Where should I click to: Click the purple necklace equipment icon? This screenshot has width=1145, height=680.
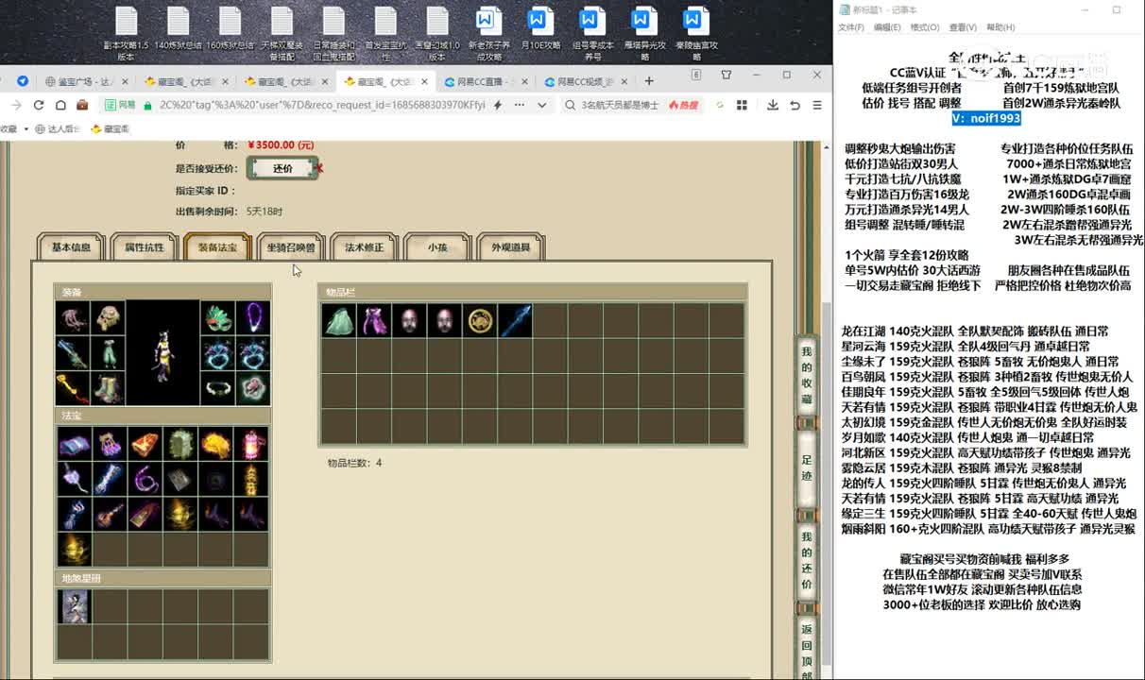click(253, 318)
